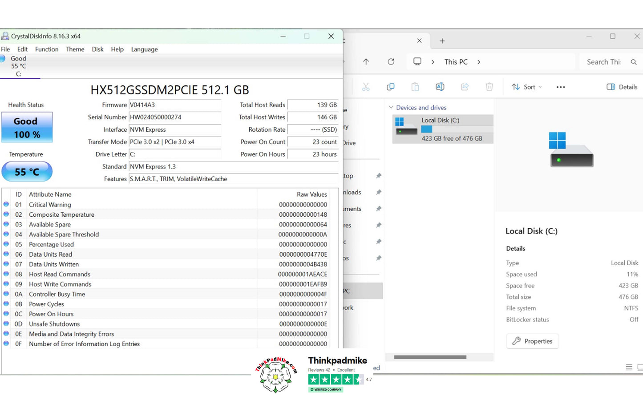
Task: Open Properties in the details pane
Action: (x=532, y=341)
